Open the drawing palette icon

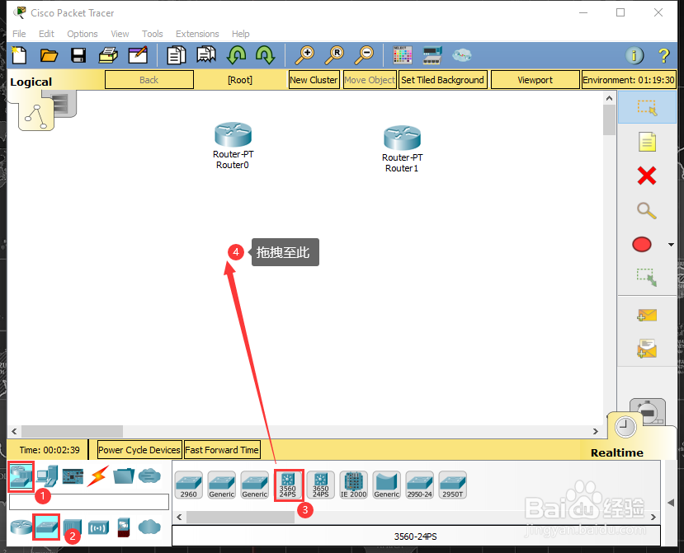pos(402,55)
